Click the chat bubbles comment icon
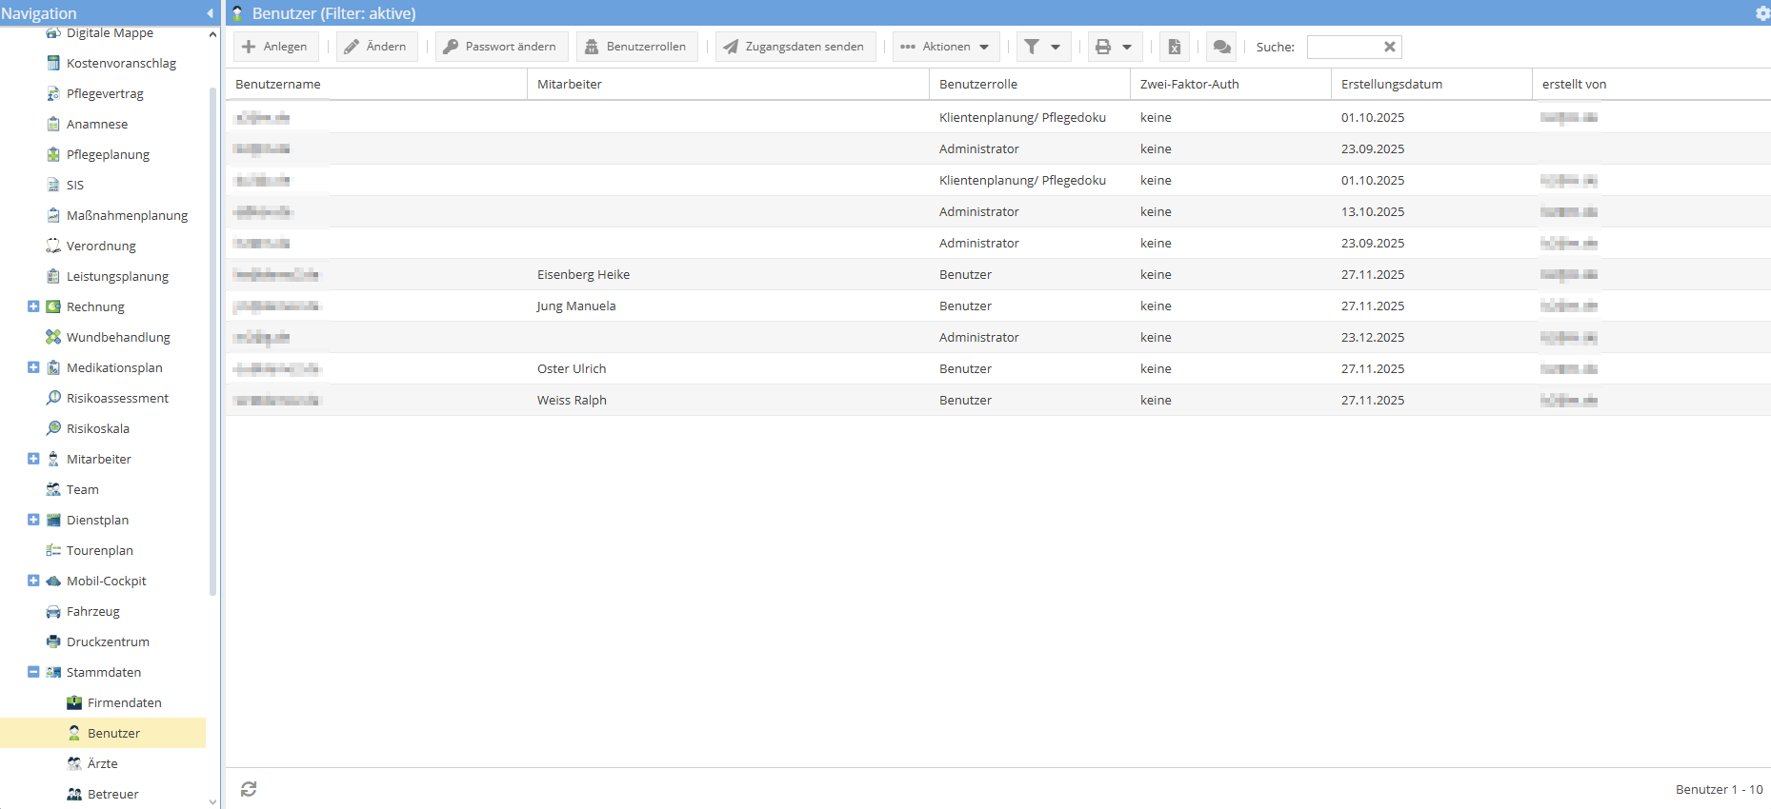Image resolution: width=1771 pixels, height=809 pixels. (x=1221, y=47)
